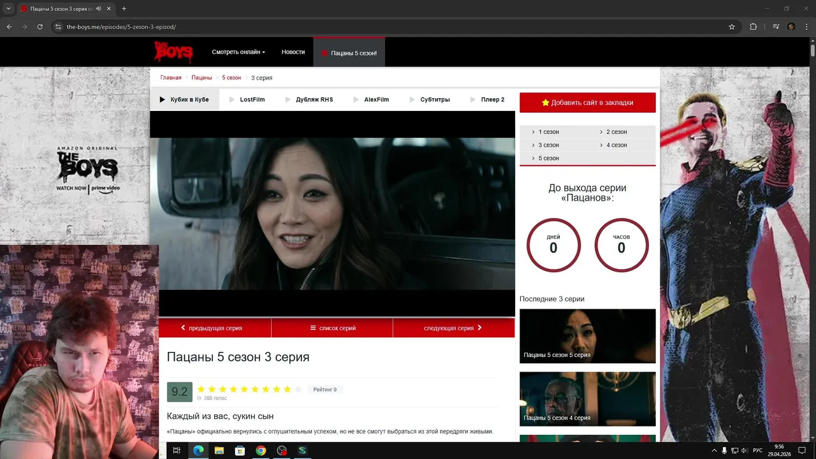Viewport: 816px width, 459px height.
Task: Open Task View on the taskbar
Action: click(177, 451)
